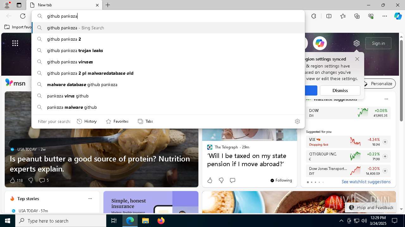Select suggestion malware database github pankoza
405x227 pixels.
pyautogui.click(x=168, y=84)
